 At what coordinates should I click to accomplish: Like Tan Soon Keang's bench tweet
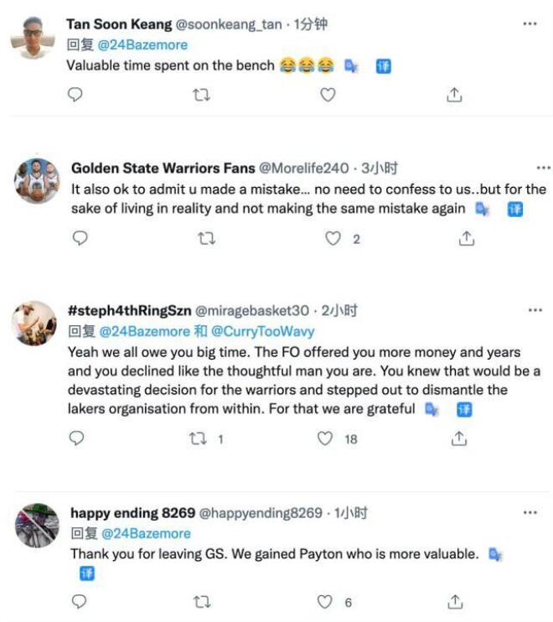click(x=328, y=95)
